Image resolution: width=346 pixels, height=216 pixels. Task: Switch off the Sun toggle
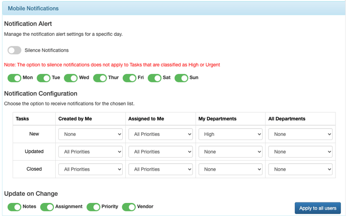pyautogui.click(x=181, y=78)
